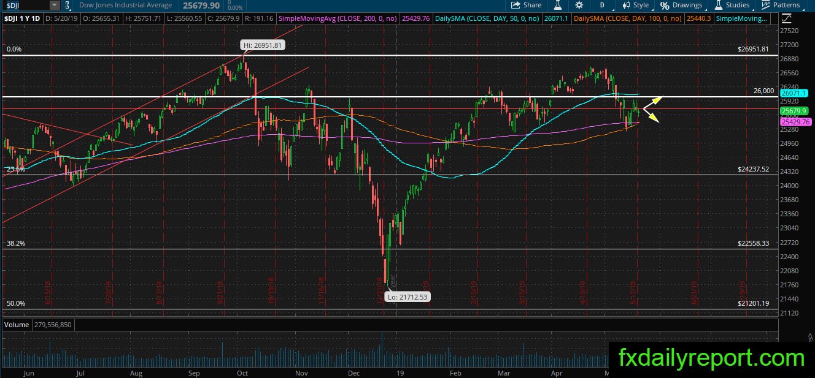Click the 9/21/18 expiration date marker
The height and width of the screenshot is (378, 815).
(x=220, y=292)
